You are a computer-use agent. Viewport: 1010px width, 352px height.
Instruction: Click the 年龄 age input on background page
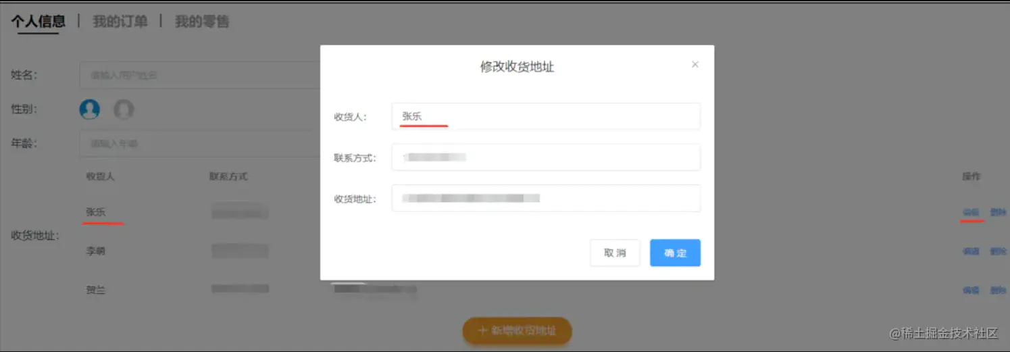200,143
